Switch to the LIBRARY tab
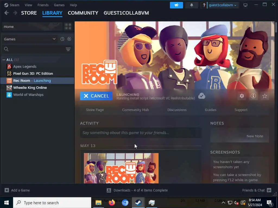This screenshot has height=208, width=278. (x=52, y=13)
